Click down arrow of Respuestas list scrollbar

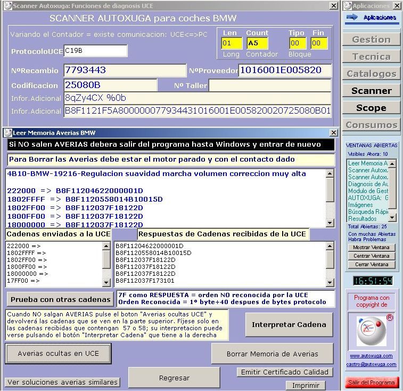[330, 283]
